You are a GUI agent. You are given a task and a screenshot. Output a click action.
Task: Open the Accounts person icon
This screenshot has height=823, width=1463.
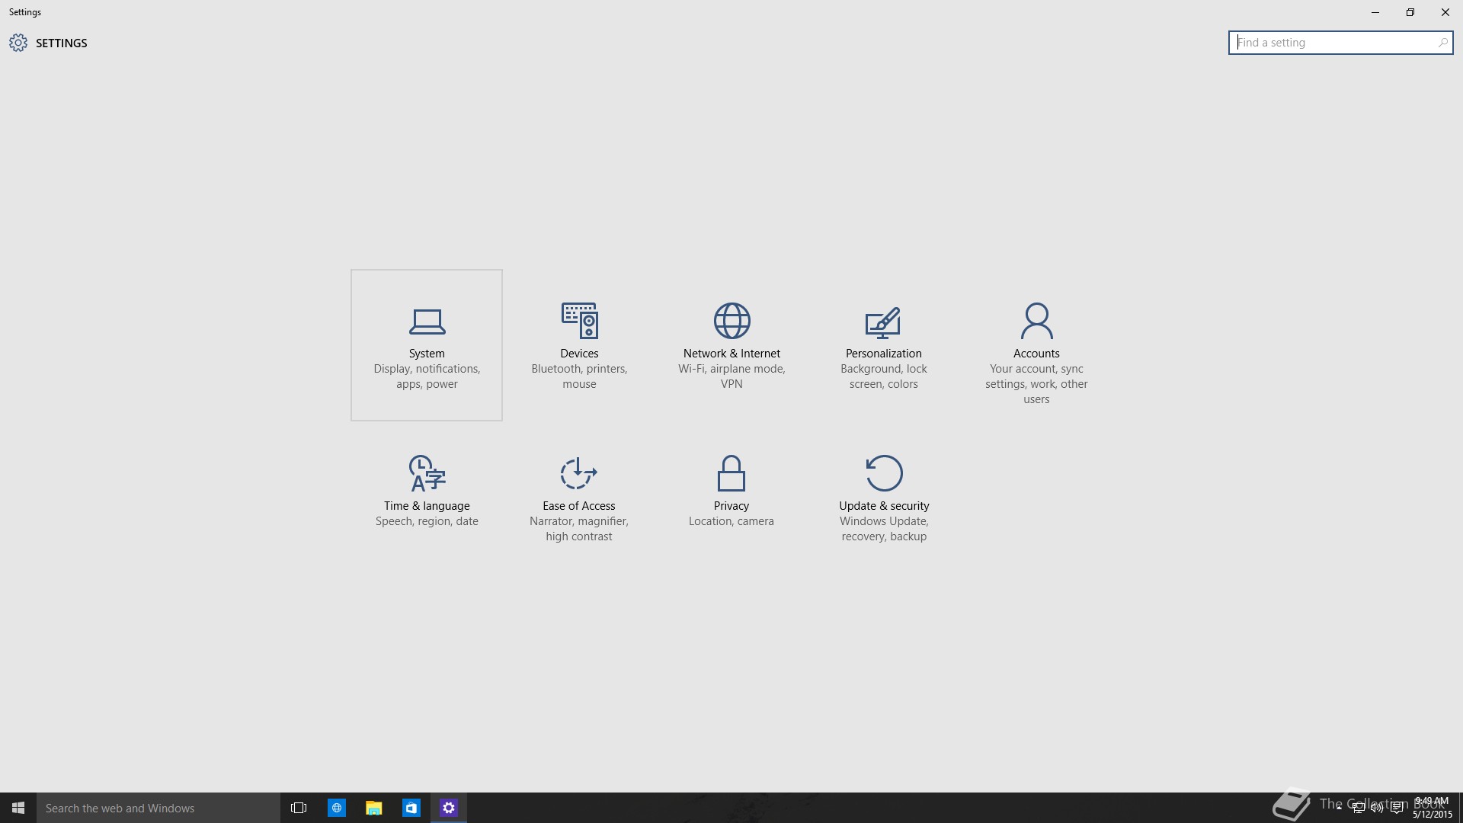(1036, 321)
